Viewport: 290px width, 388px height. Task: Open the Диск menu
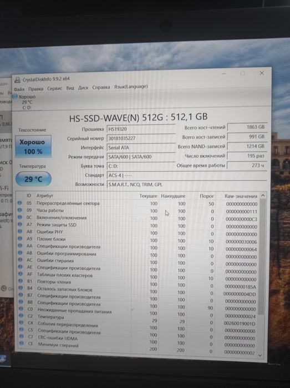[83, 88]
